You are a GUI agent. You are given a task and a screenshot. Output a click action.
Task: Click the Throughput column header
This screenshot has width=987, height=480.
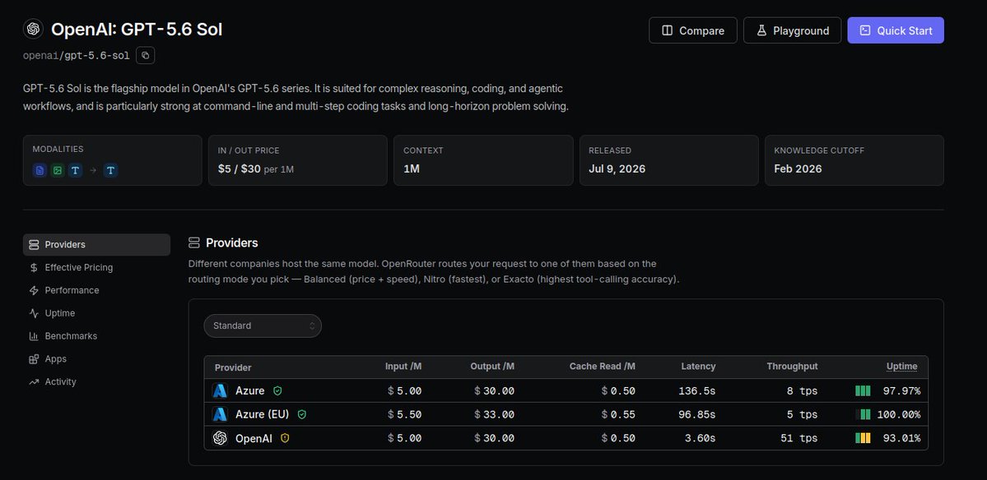click(x=792, y=367)
